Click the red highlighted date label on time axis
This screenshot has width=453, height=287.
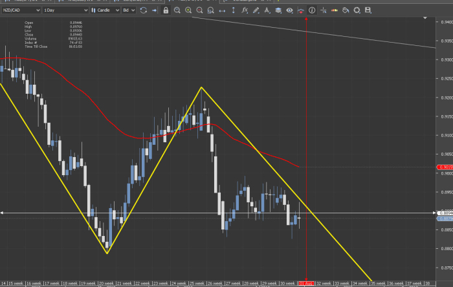pyautogui.click(x=306, y=284)
